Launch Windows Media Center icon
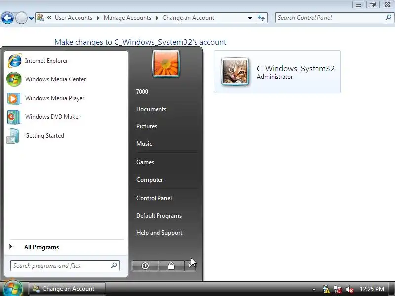This screenshot has width=395, height=296. tap(14, 79)
